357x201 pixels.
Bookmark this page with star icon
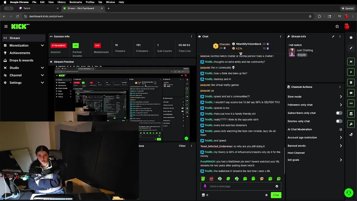[310, 16]
